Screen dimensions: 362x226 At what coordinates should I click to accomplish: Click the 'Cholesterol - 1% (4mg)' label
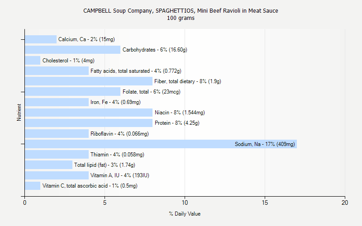[x=68, y=61]
